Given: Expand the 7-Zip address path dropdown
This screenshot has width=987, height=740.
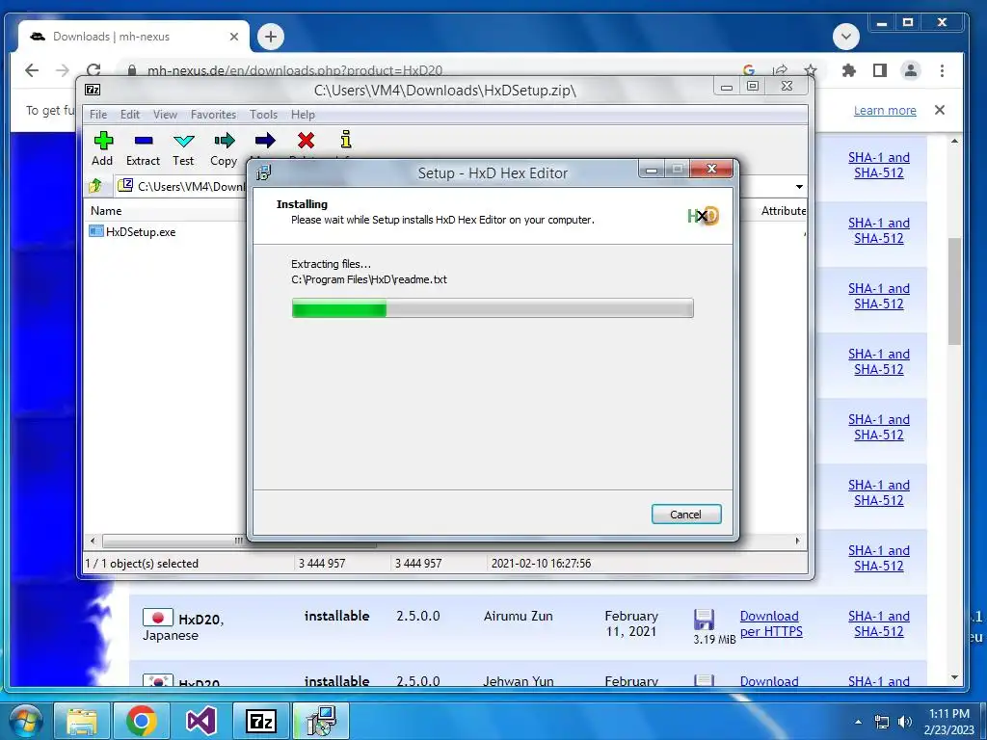Looking at the screenshot, I should tap(799, 187).
